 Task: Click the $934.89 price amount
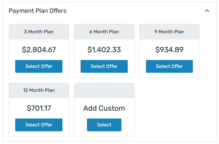pyautogui.click(x=169, y=50)
